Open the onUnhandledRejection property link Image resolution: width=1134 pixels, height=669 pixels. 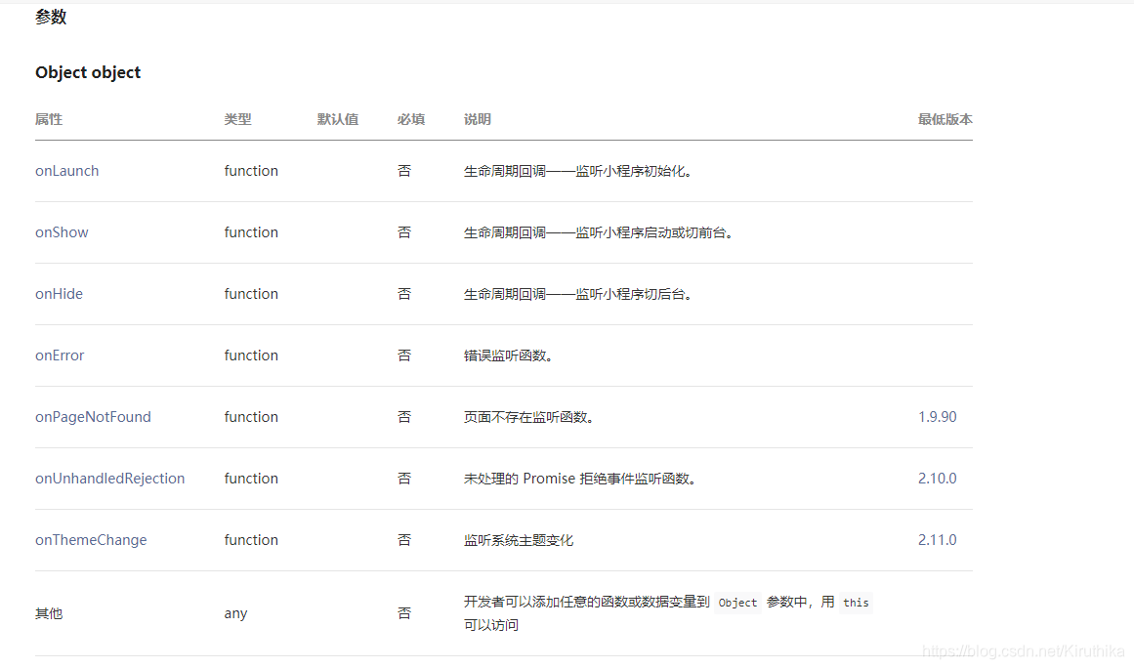[x=110, y=478]
